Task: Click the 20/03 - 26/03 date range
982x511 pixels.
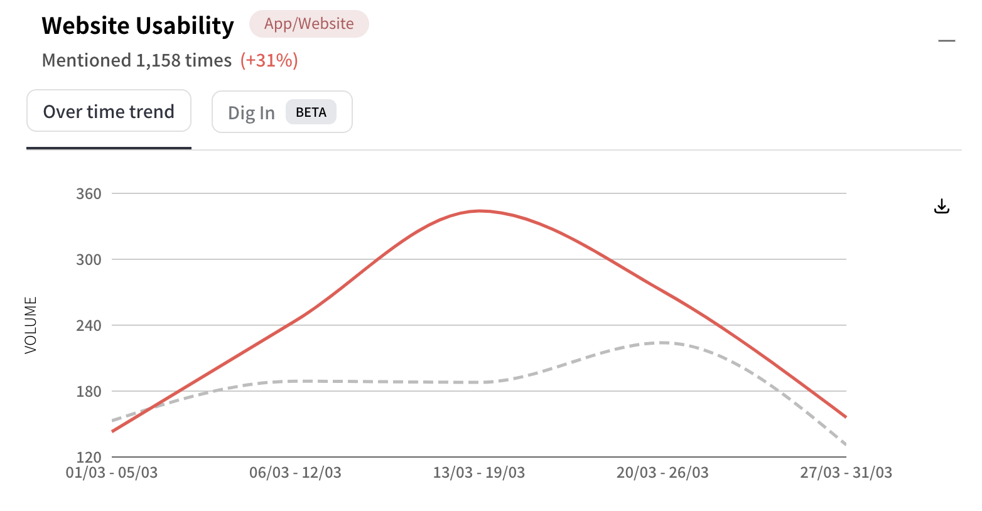Action: 661,473
